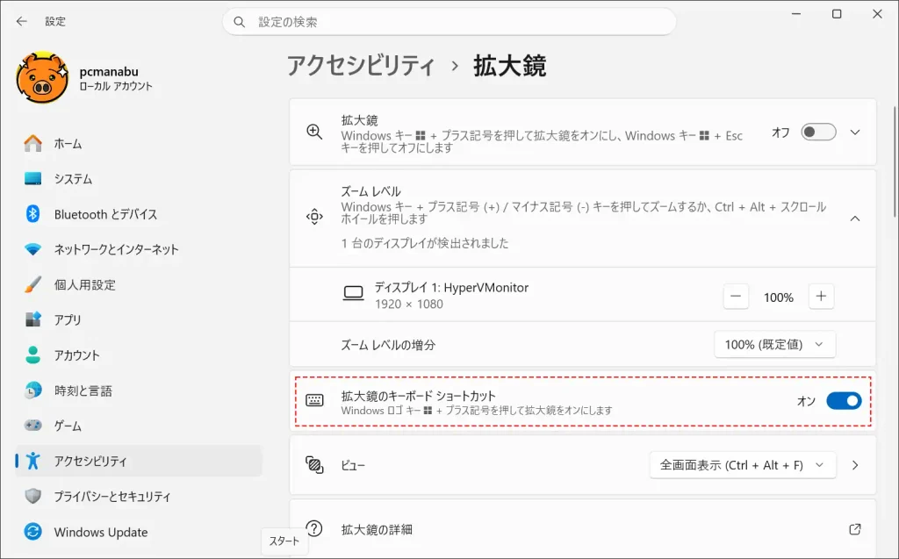899x559 pixels.
Task: Click the pcmanabu account name
Action: pos(109,72)
